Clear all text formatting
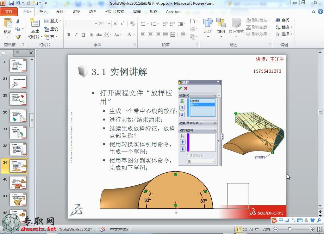The width and height of the screenshot is (324, 234). (132, 23)
